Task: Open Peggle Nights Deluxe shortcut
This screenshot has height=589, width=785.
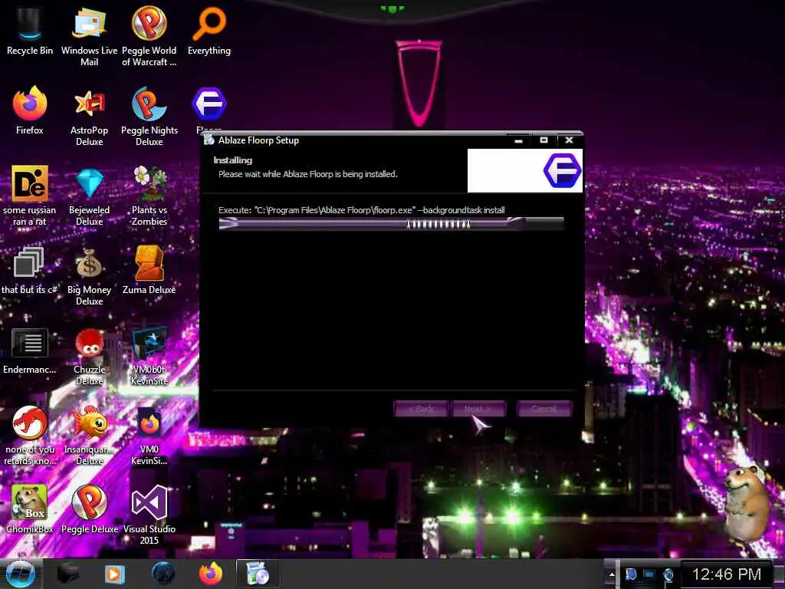Action: (x=149, y=115)
